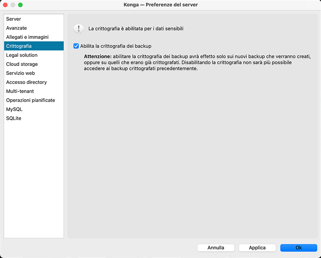Viewport: 321px width, 258px height.
Task: Open the SQLite settings section
Action: [14, 118]
